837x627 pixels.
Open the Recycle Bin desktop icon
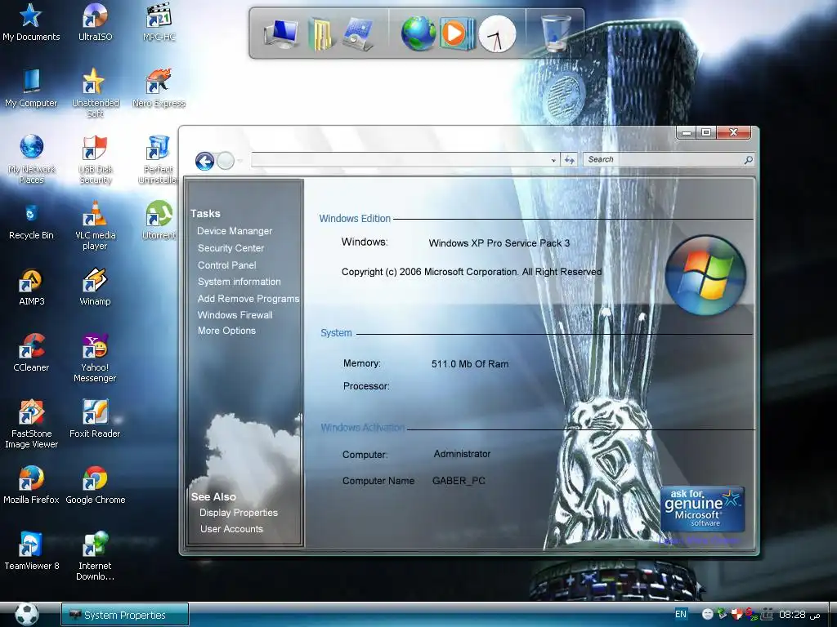31,220
